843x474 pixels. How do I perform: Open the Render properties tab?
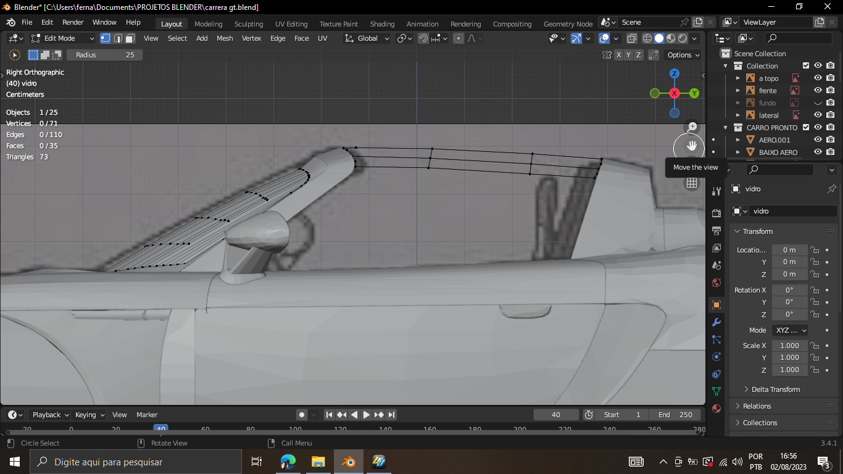tap(716, 213)
